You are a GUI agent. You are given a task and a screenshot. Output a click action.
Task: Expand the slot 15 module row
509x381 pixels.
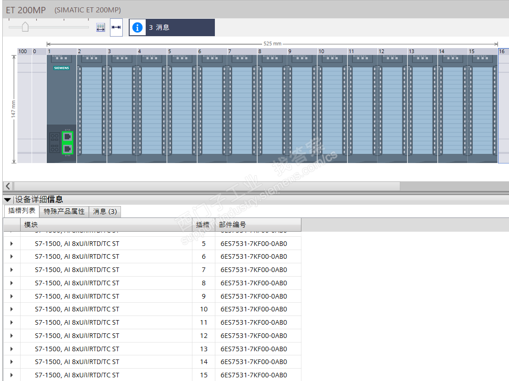pyautogui.click(x=12, y=375)
